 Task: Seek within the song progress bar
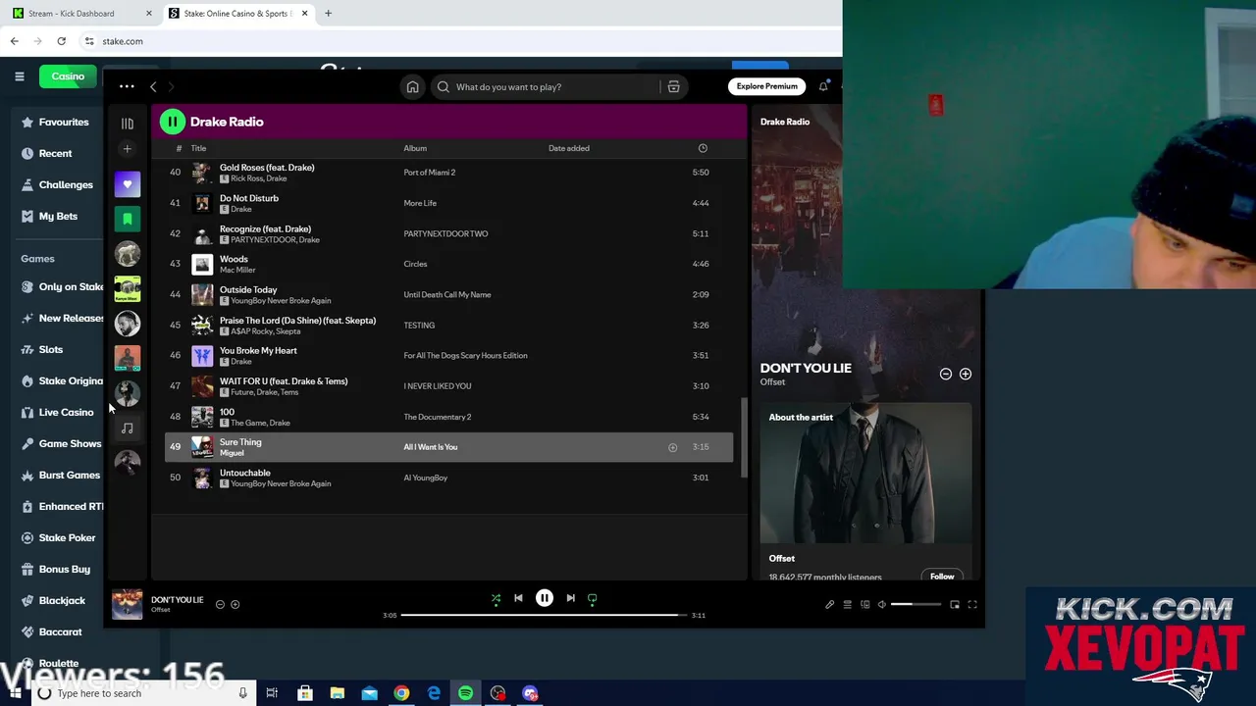coord(544,615)
